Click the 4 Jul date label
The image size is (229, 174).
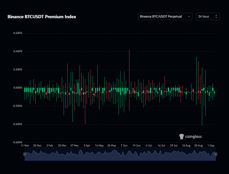149,145
